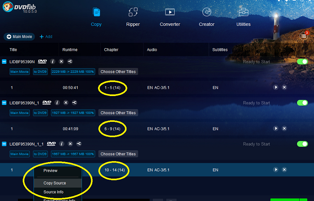The image size is (314, 201).
Task: Click the Chapter column header
Action: [111, 50]
